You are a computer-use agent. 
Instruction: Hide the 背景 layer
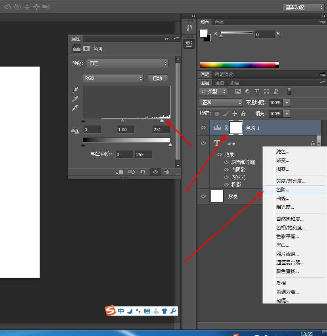tap(203, 196)
